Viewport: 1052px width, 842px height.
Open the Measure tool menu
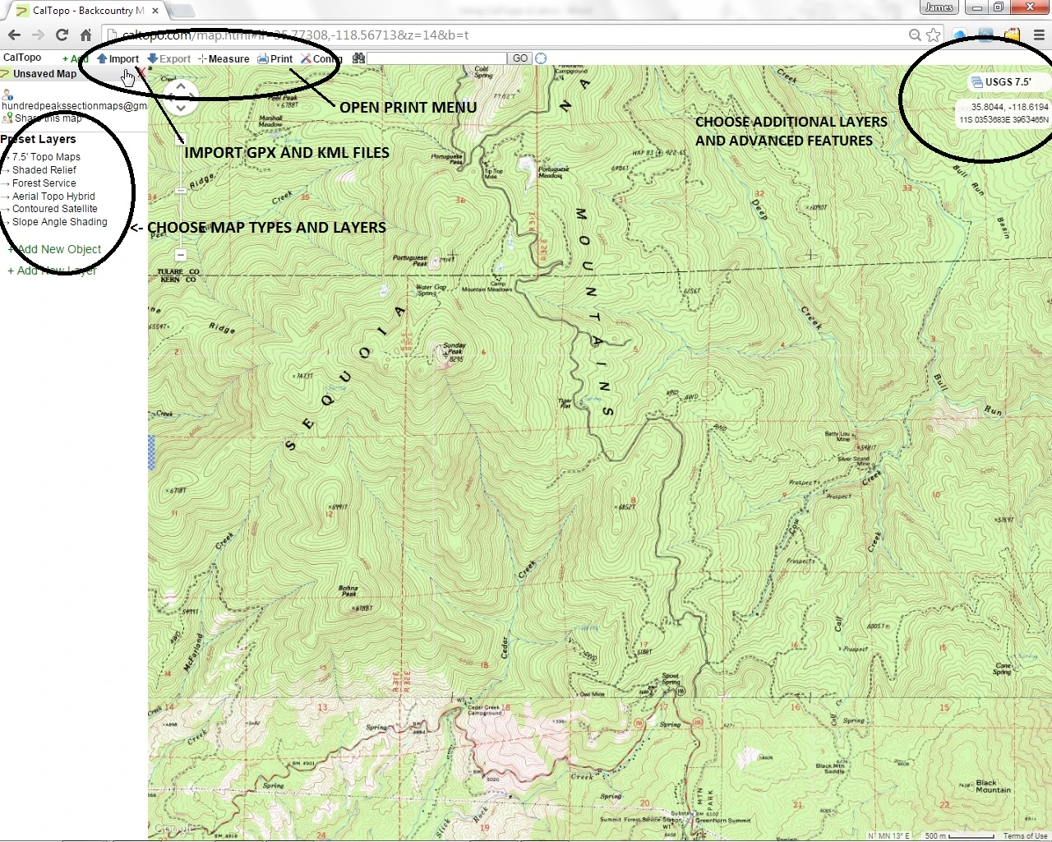(x=224, y=59)
